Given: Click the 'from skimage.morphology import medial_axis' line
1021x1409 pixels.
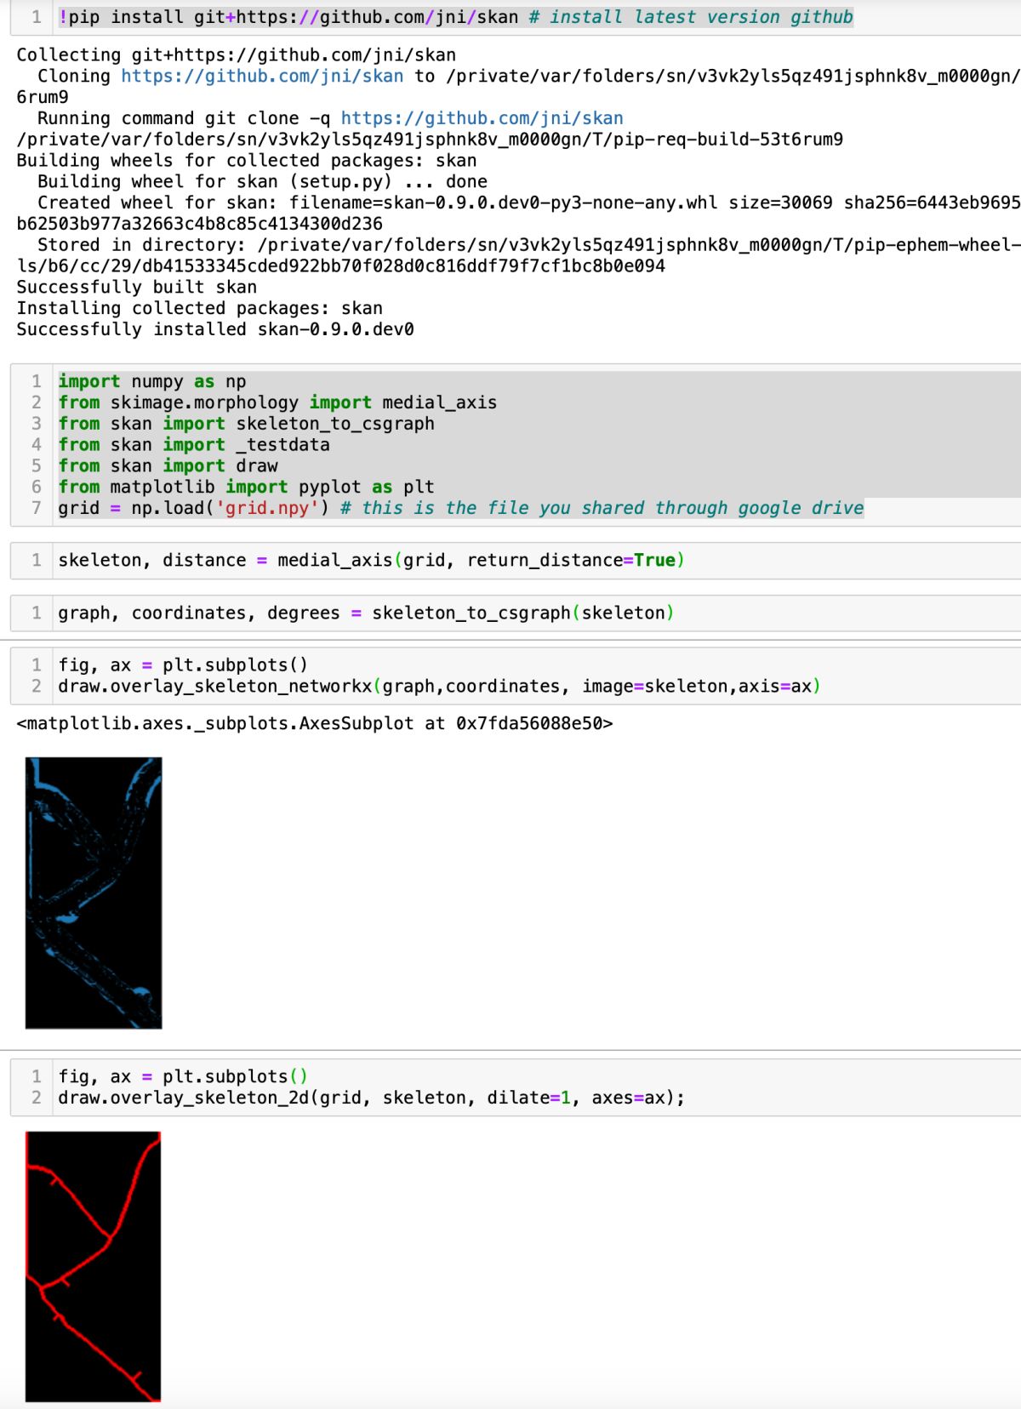Looking at the screenshot, I should (277, 402).
